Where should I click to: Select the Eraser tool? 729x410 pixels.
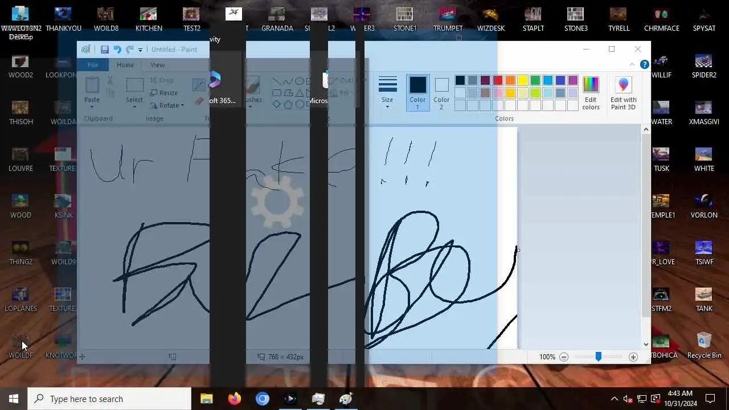pyautogui.click(x=198, y=101)
